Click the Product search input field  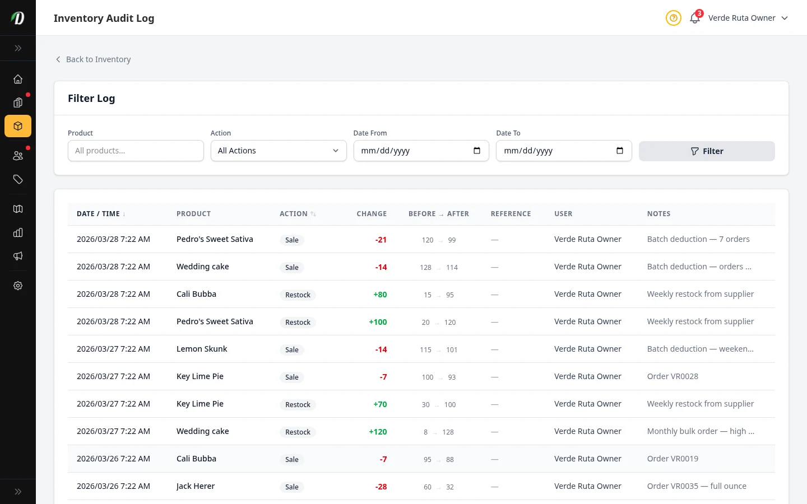click(136, 151)
